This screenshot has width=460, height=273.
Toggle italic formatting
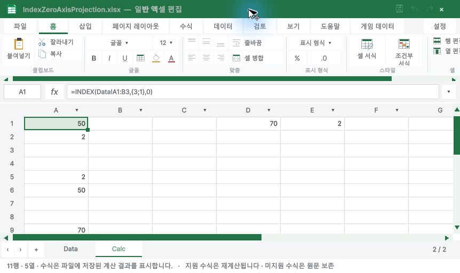pyautogui.click(x=109, y=58)
